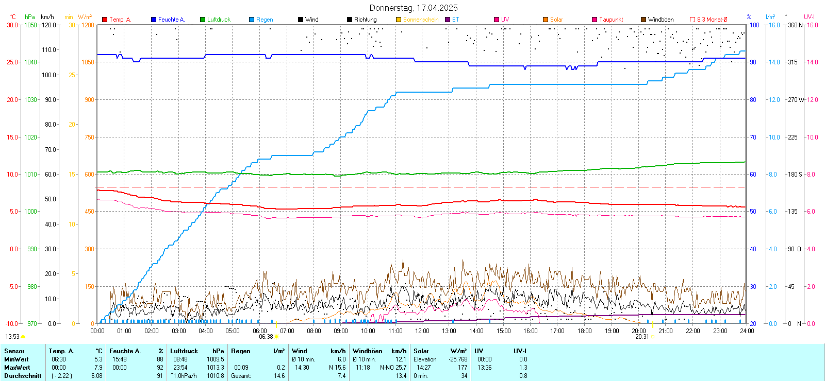Click the sunrise sun icon beside 06:38
825x381 pixels.
[277, 337]
